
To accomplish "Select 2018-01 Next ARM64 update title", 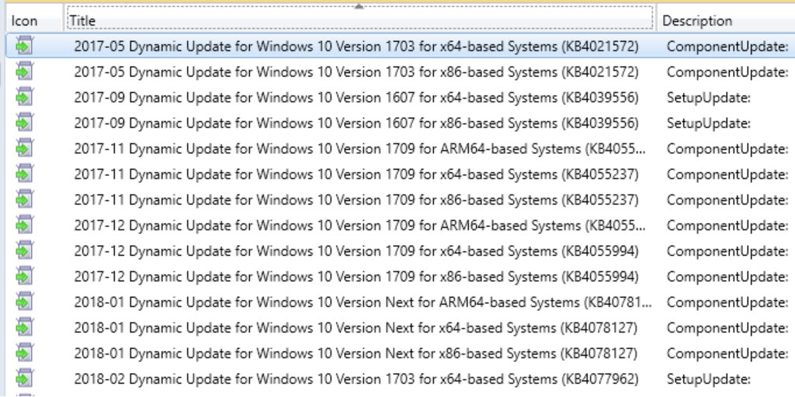I will point(363,302).
